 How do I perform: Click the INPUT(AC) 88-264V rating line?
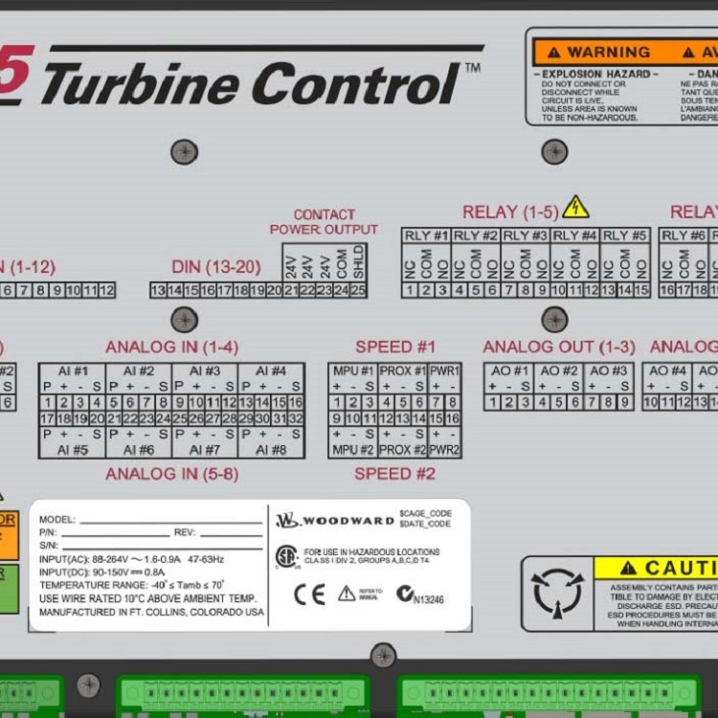coord(132,559)
